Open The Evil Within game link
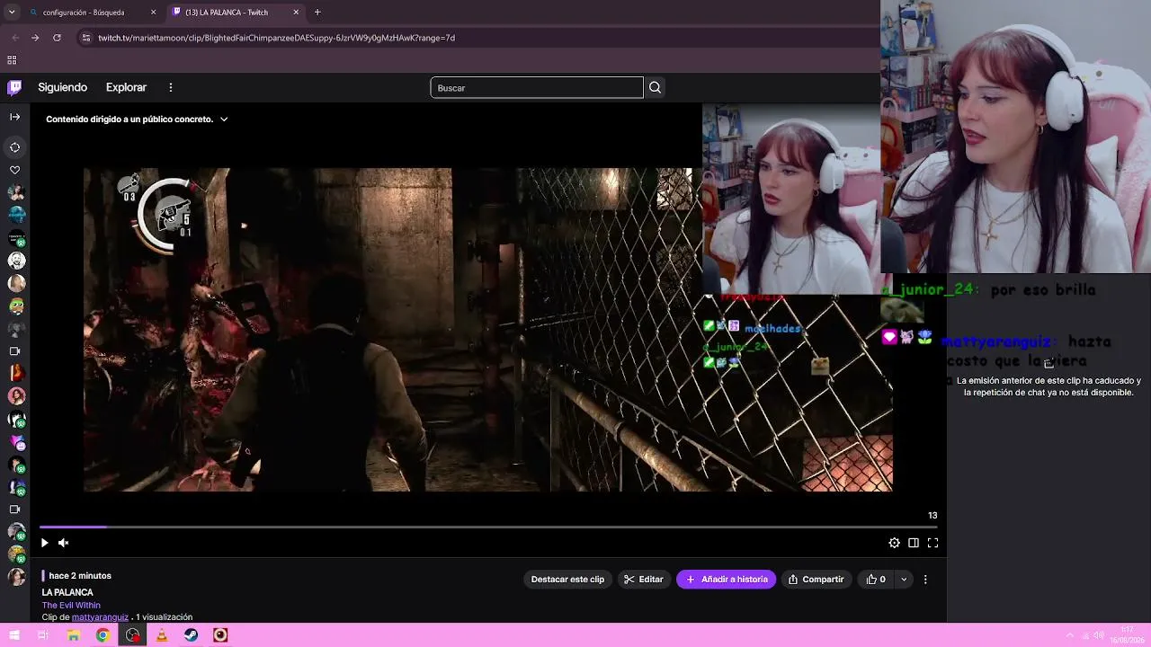1151x647 pixels. [71, 605]
